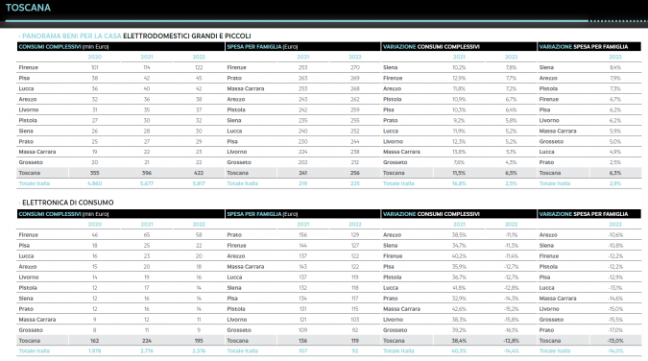Click the Toscana total 422 value
This screenshot has height=361, width=648.
[x=199, y=173]
